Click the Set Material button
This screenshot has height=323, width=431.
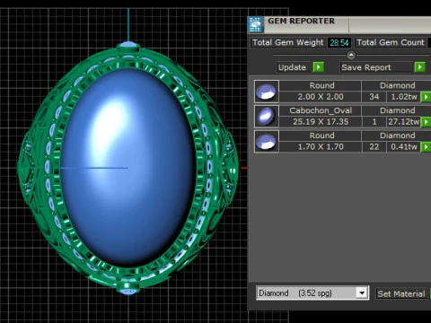click(401, 293)
